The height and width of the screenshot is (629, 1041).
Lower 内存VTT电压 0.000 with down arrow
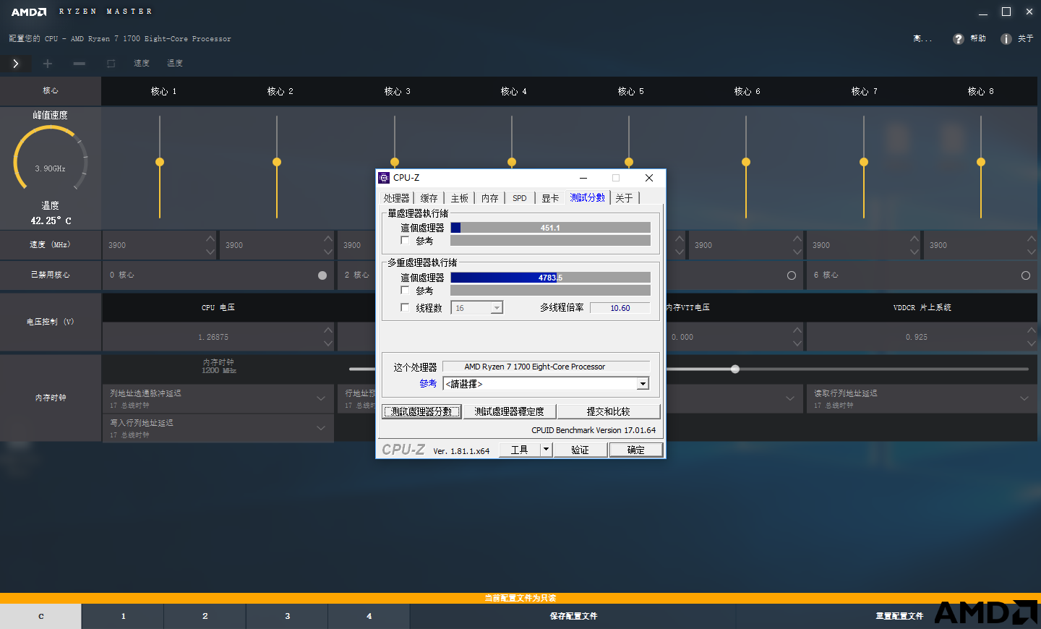(797, 343)
